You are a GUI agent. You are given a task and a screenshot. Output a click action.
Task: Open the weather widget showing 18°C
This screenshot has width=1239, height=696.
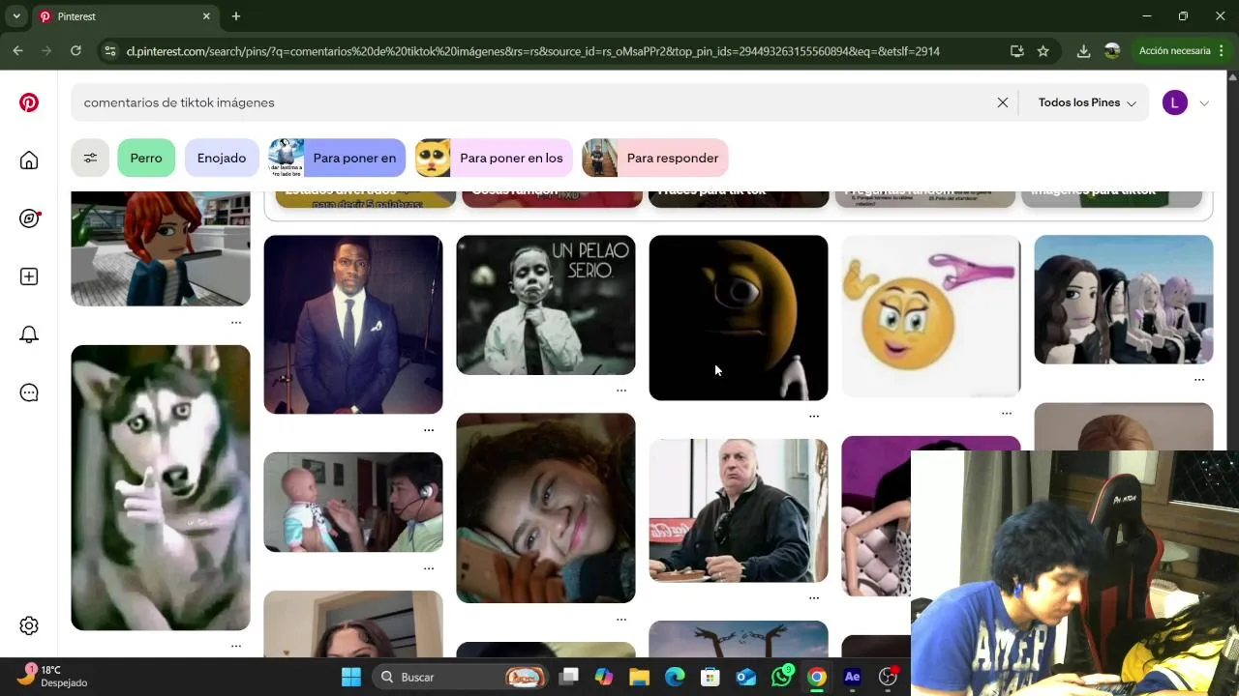pyautogui.click(x=53, y=676)
